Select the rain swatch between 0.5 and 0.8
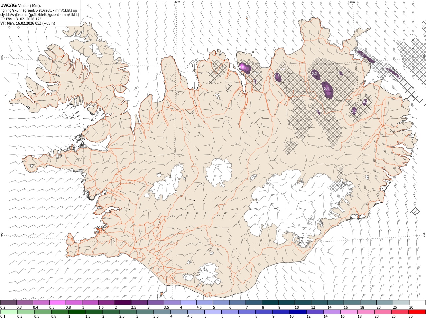 [x=43, y=312]
